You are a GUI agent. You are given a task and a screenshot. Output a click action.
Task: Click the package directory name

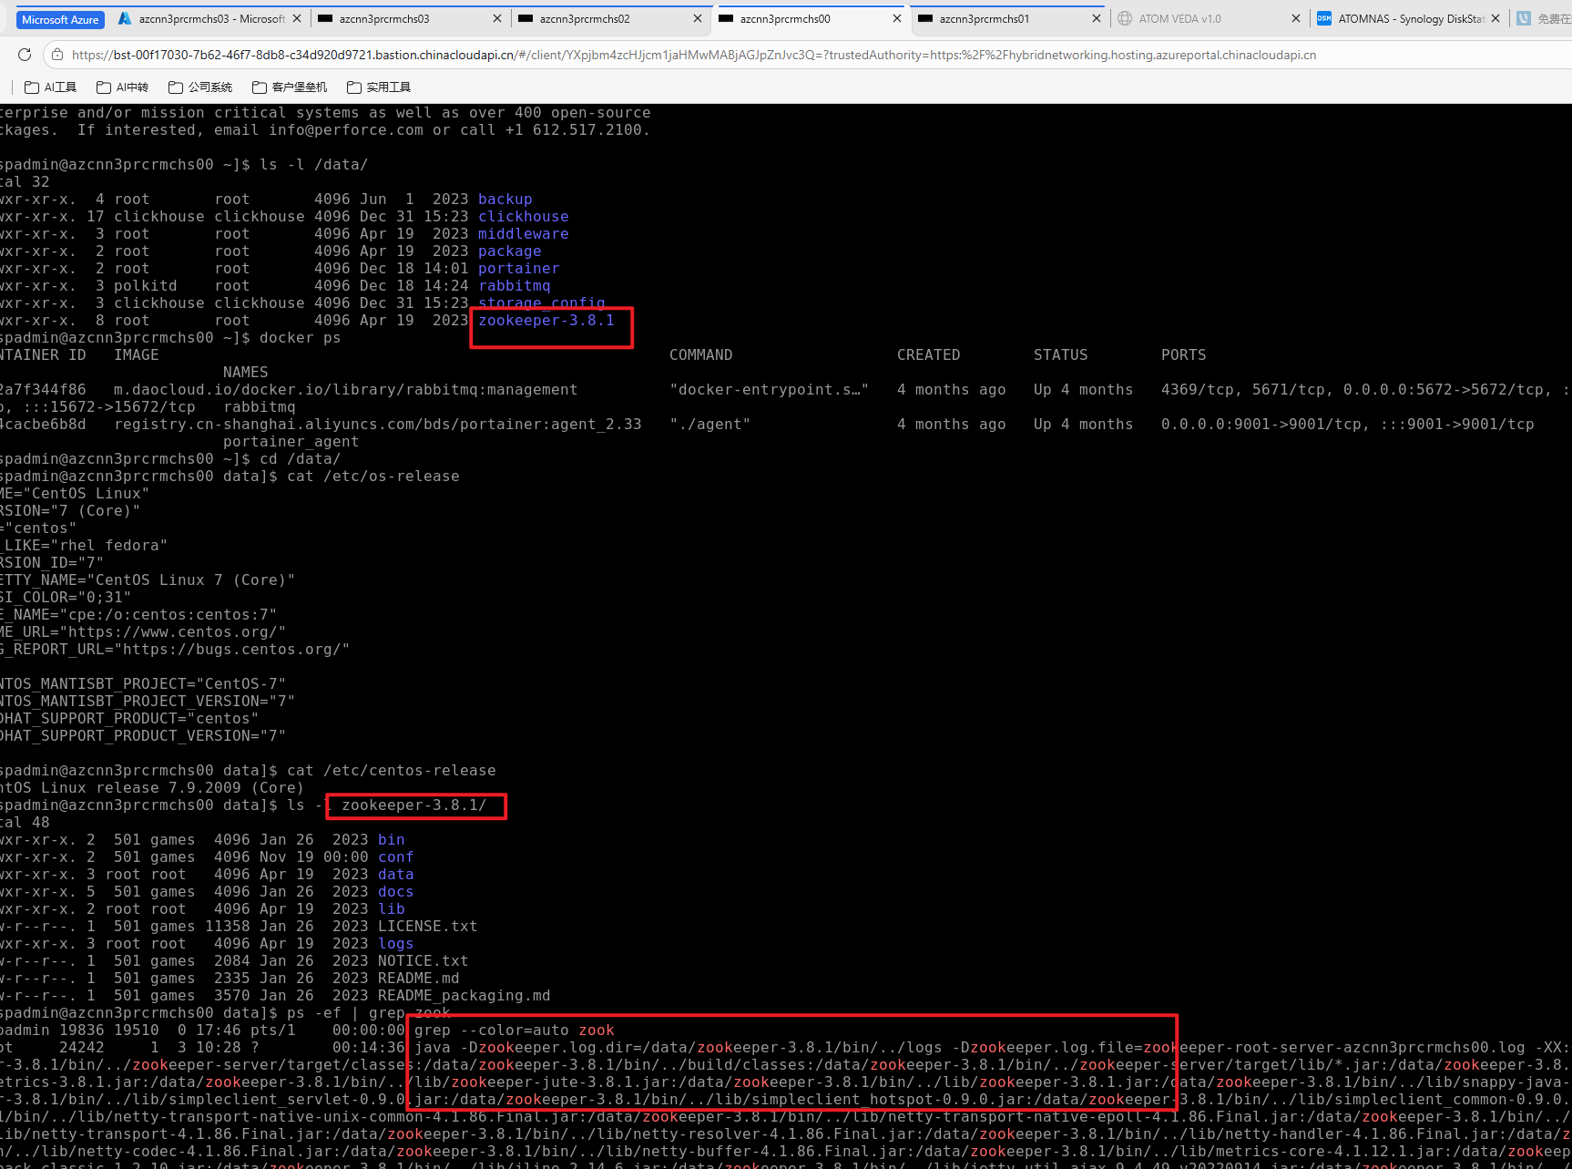click(x=510, y=251)
